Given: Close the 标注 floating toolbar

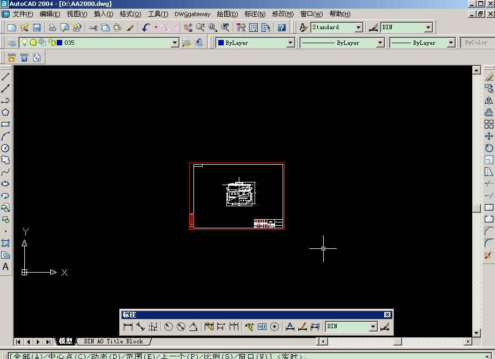Looking at the screenshot, I should (x=387, y=315).
